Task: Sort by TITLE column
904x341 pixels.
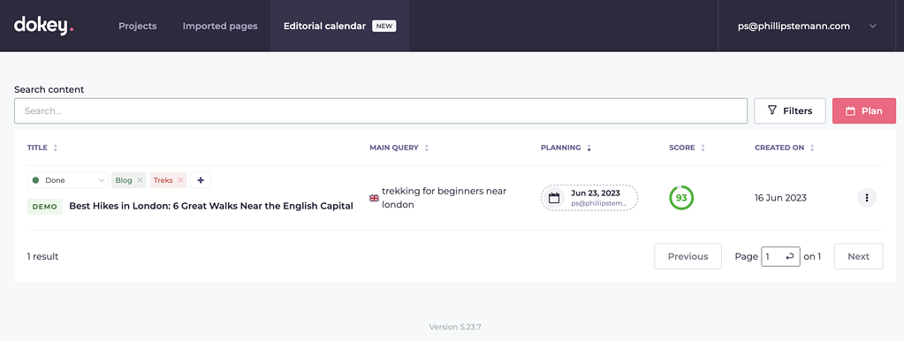Action: pyautogui.click(x=42, y=148)
